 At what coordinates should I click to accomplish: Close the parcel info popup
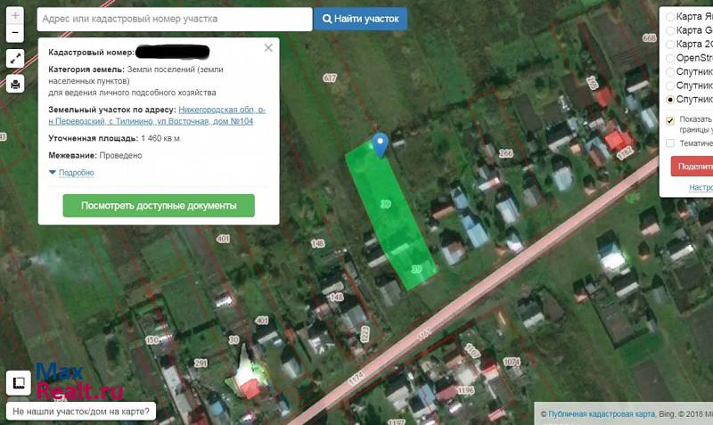268,48
